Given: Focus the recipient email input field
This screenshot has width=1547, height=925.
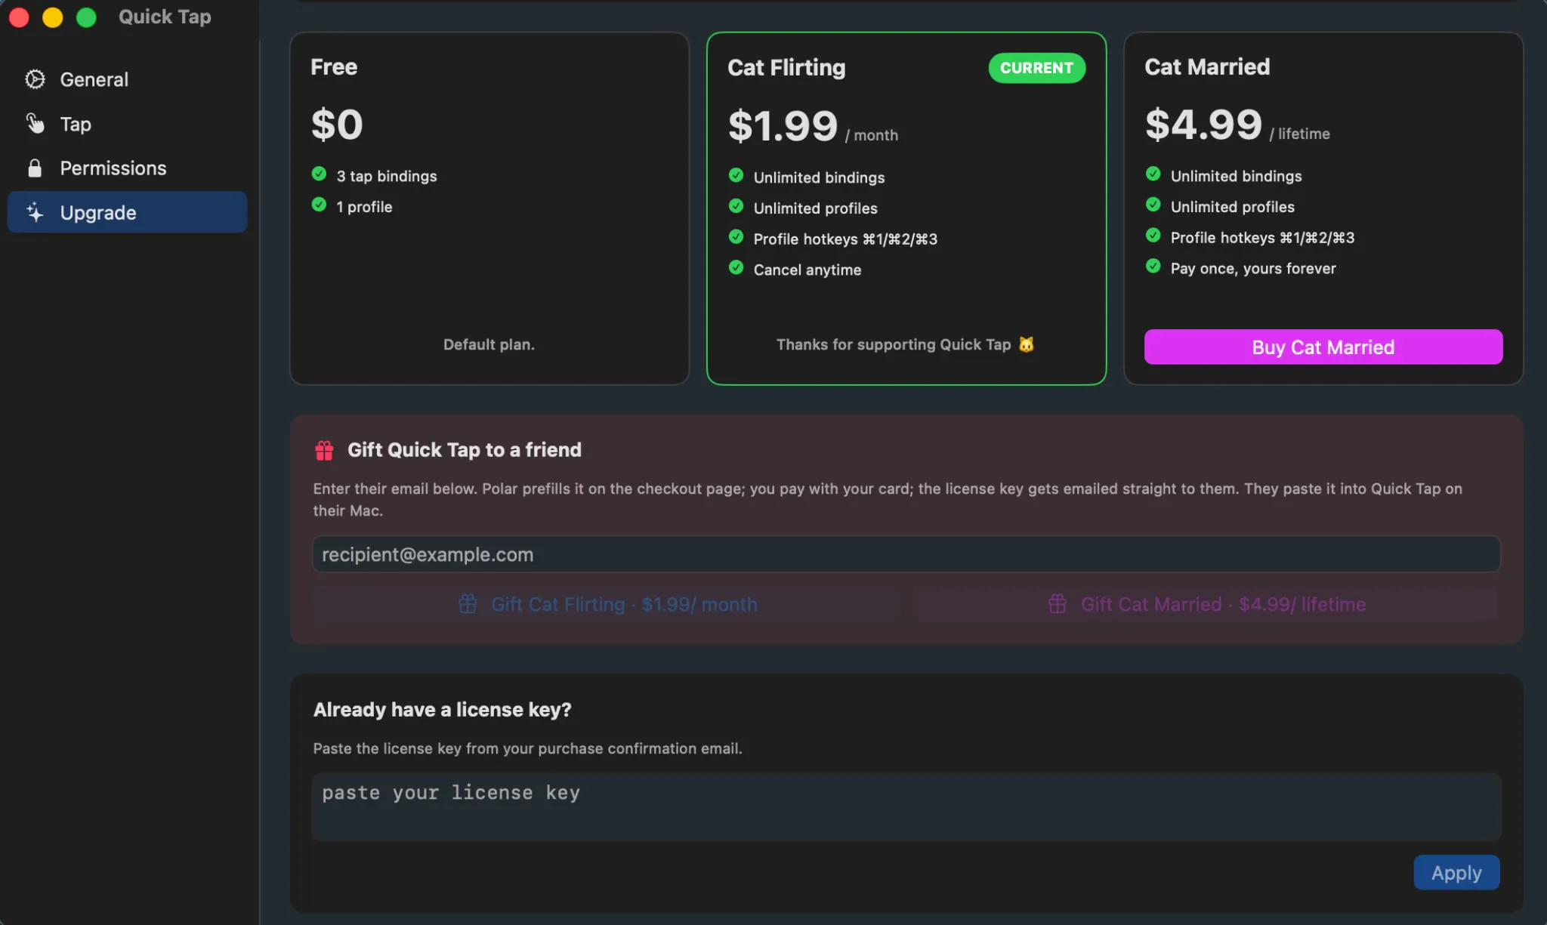Looking at the screenshot, I should click(x=906, y=554).
